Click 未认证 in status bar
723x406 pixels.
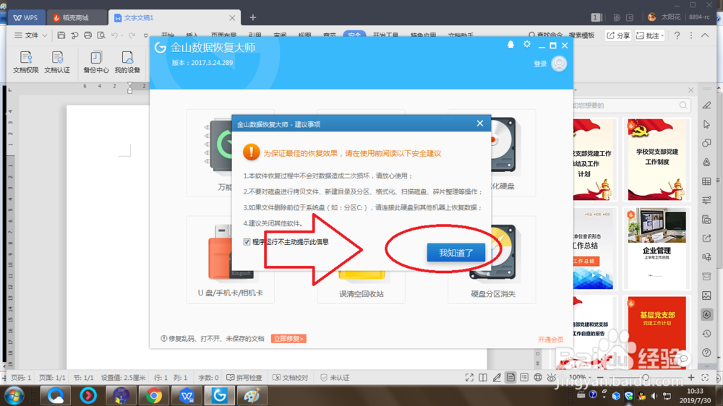pos(335,377)
